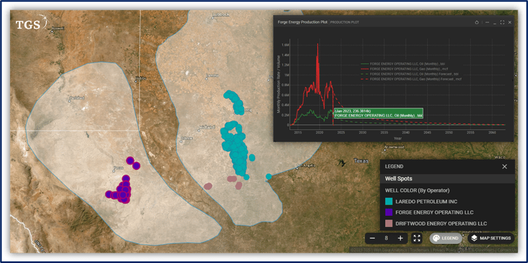The image size is (528, 263).
Task: Click the PRODUCTION PLOT subtitle label
Action: [344, 23]
